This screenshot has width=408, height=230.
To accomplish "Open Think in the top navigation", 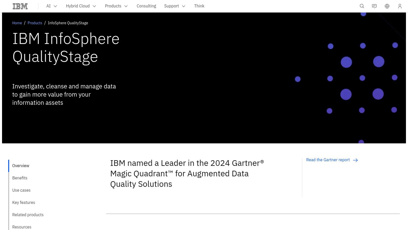I will point(199,6).
